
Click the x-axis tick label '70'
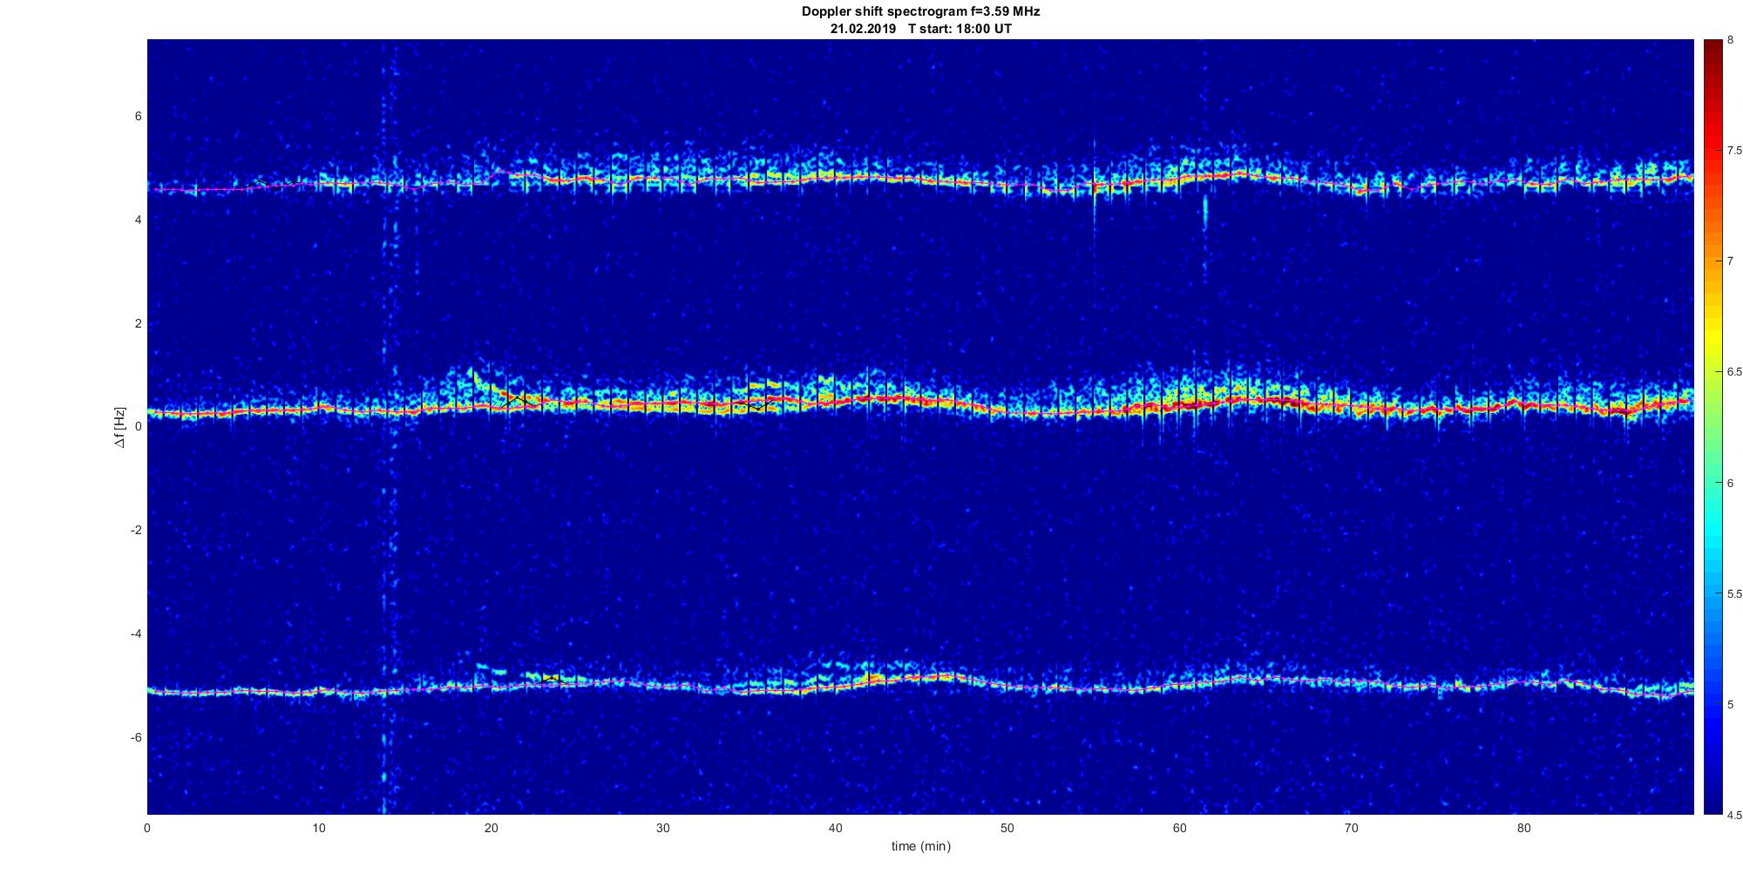[x=1351, y=828]
